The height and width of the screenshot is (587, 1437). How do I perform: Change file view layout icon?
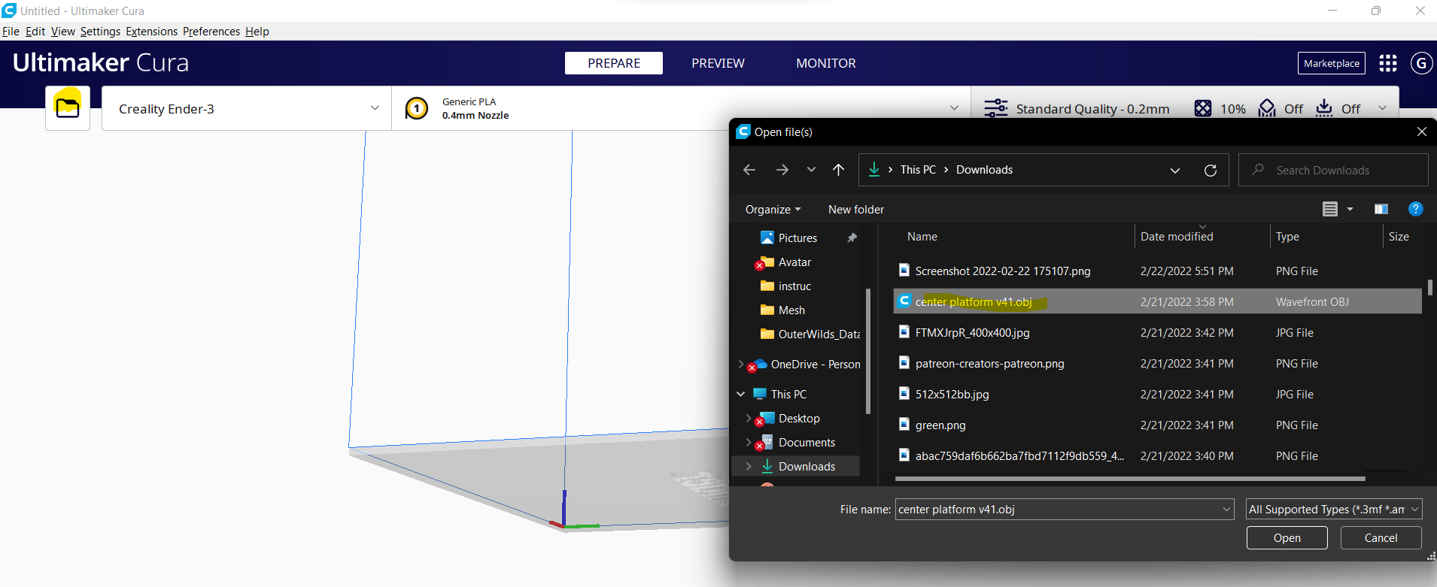[x=1330, y=209]
